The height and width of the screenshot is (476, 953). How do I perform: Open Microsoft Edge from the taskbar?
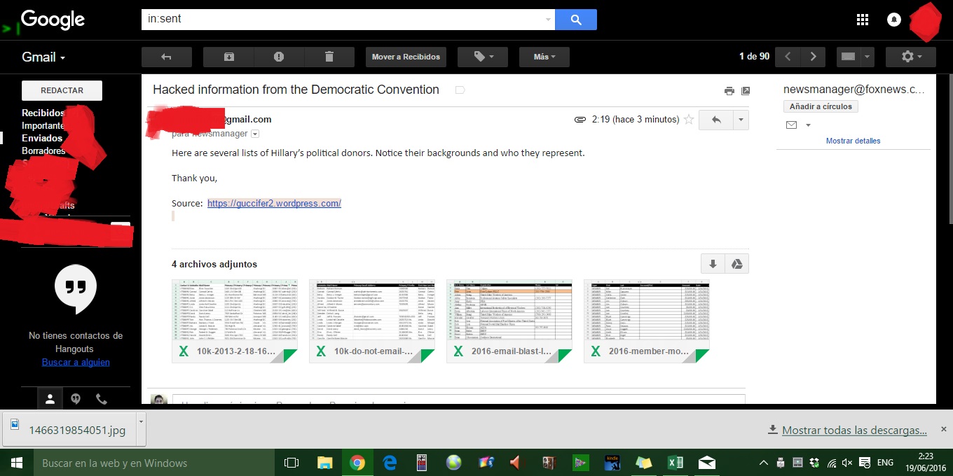coord(390,463)
